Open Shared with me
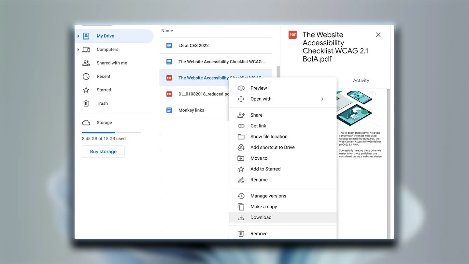The width and height of the screenshot is (469, 264). 112,63
